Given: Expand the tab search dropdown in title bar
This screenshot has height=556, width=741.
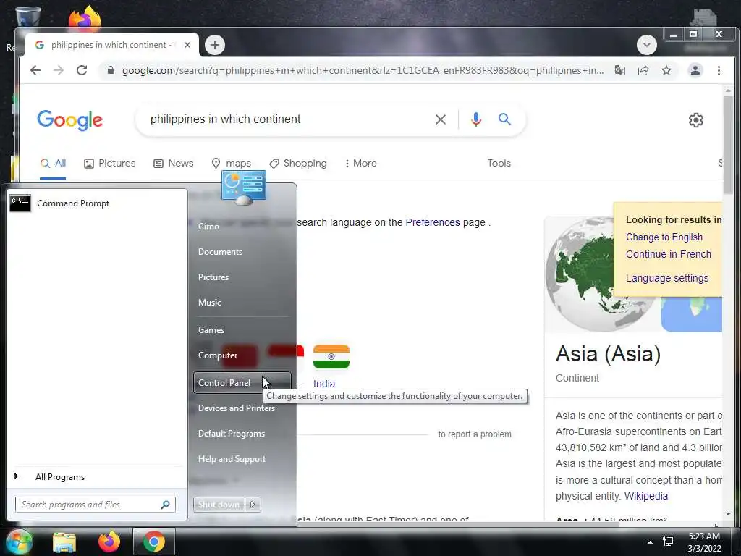Looking at the screenshot, I should click(646, 45).
